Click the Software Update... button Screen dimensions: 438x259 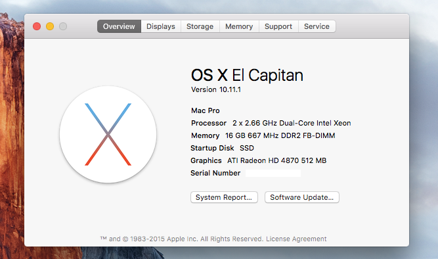pos(302,197)
